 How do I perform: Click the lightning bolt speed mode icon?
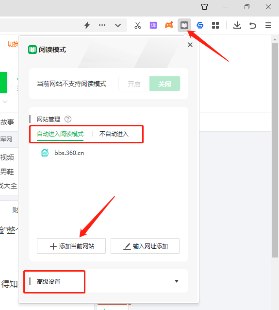[x=87, y=25]
